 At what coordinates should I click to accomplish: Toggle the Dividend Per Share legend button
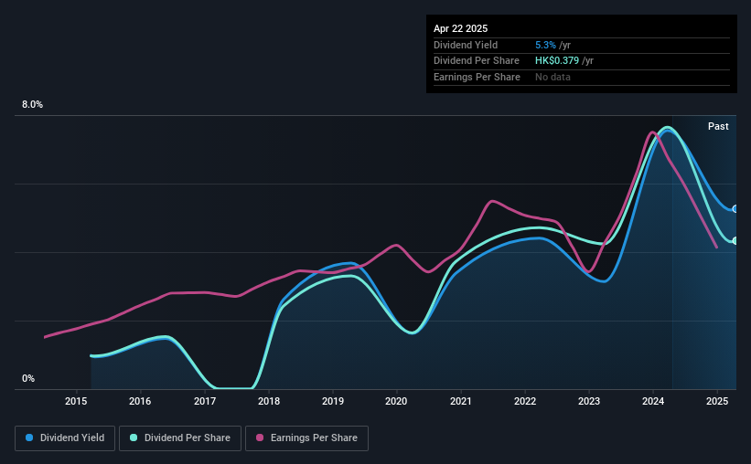[180, 438]
